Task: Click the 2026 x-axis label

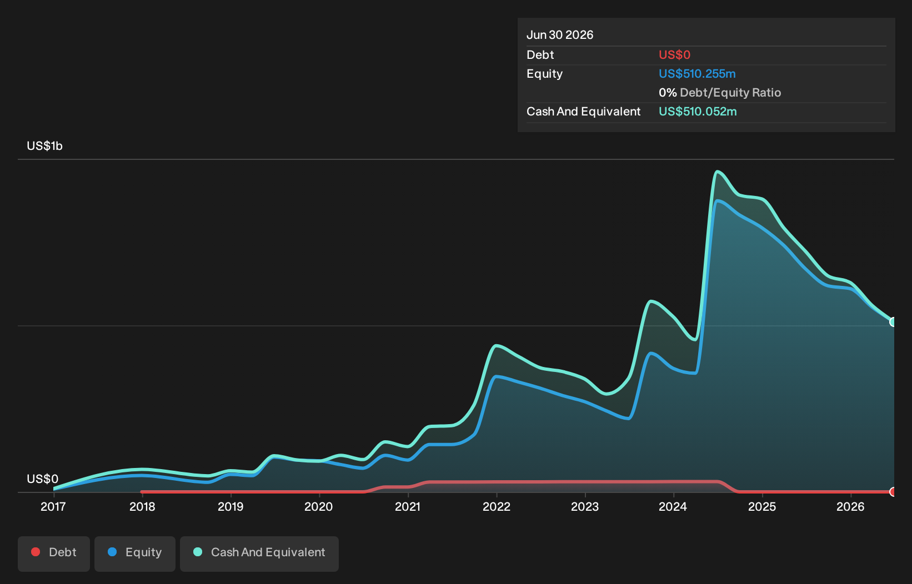Action: pyautogui.click(x=850, y=506)
